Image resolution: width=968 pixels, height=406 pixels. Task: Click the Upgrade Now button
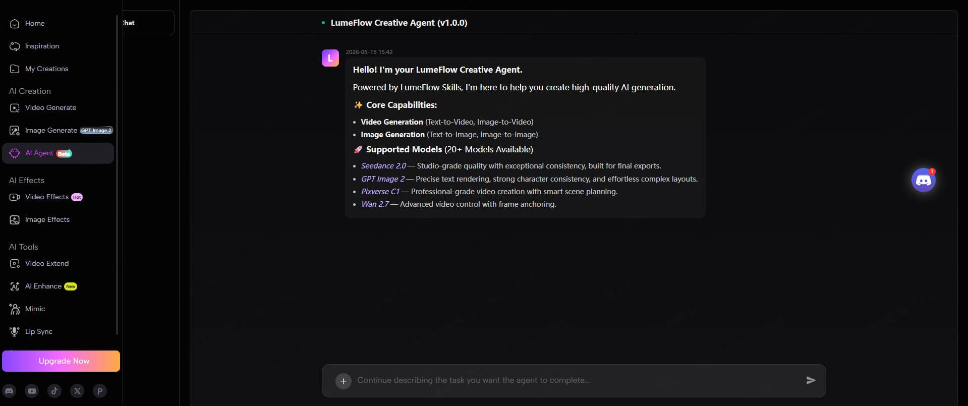point(61,361)
